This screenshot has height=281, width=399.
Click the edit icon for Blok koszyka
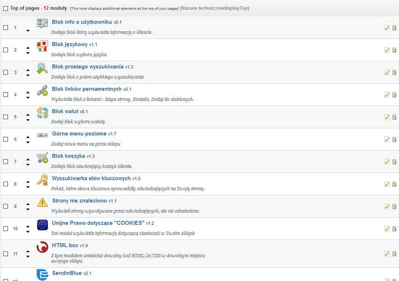[387, 162]
